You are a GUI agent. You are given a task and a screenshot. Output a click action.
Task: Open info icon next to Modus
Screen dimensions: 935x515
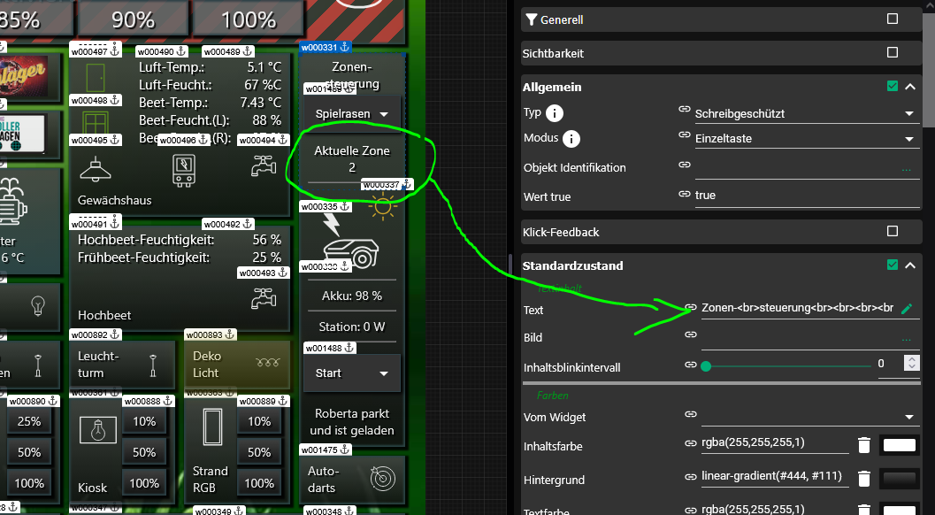(x=571, y=139)
